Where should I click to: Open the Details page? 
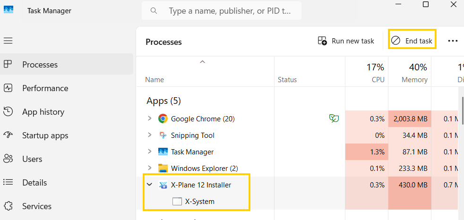(x=67, y=182)
